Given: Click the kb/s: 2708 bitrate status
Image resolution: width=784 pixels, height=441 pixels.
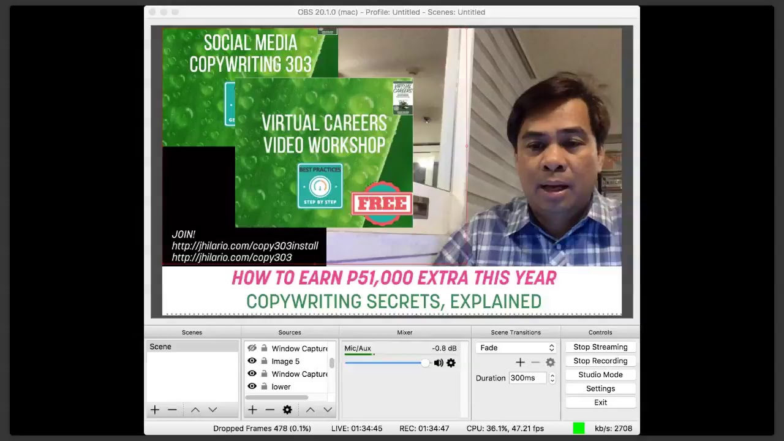Looking at the screenshot, I should 613,428.
